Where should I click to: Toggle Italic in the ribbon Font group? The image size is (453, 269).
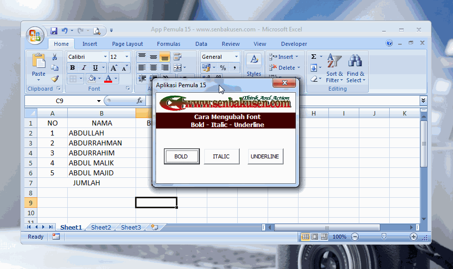(84, 68)
